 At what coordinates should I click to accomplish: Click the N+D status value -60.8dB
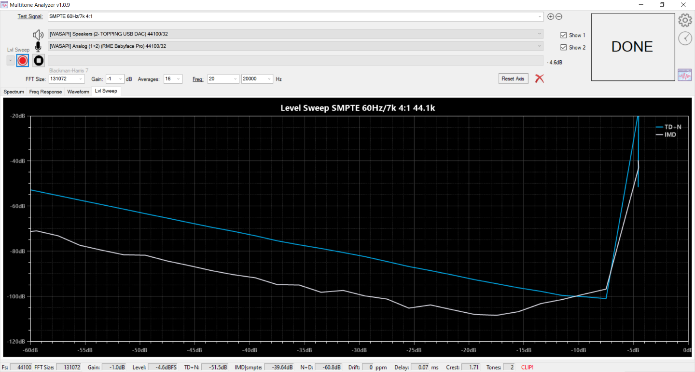(x=329, y=367)
